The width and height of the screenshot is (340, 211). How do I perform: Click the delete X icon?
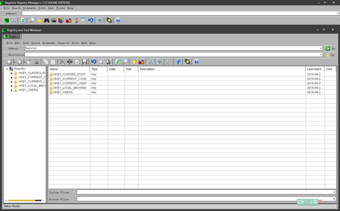tap(62, 62)
